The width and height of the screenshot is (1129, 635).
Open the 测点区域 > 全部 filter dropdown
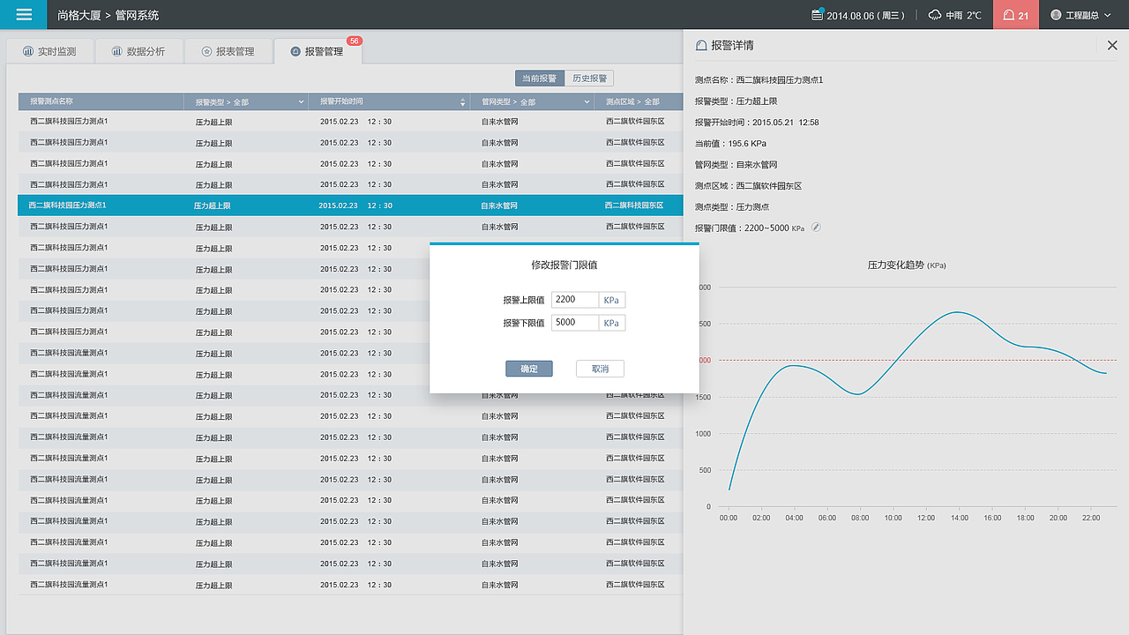639,102
